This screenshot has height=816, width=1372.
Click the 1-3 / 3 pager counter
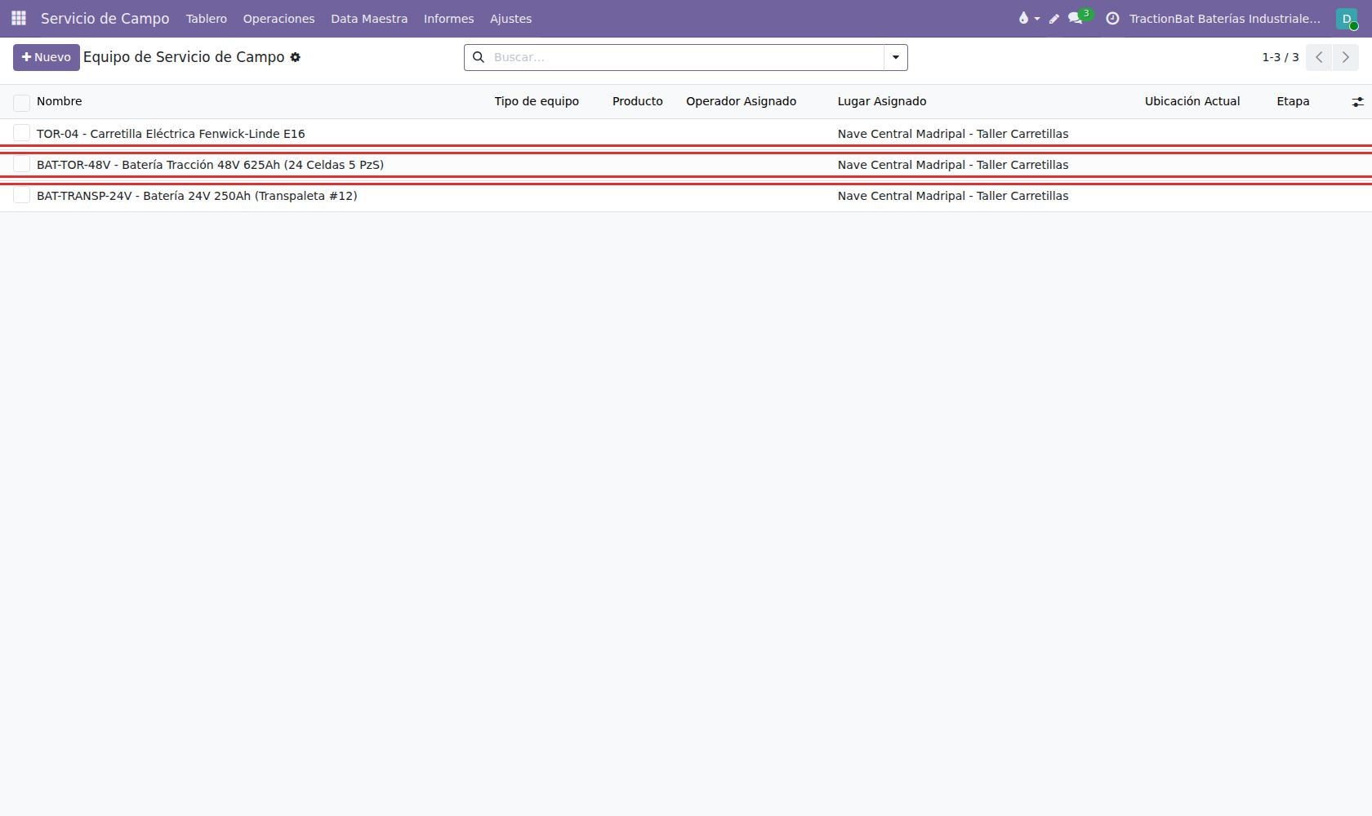point(1280,57)
